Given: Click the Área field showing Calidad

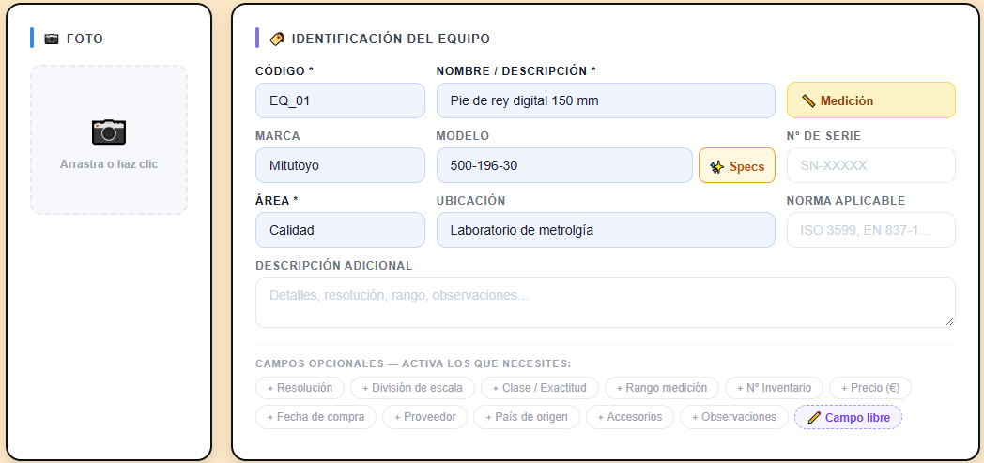Looking at the screenshot, I should pos(340,230).
